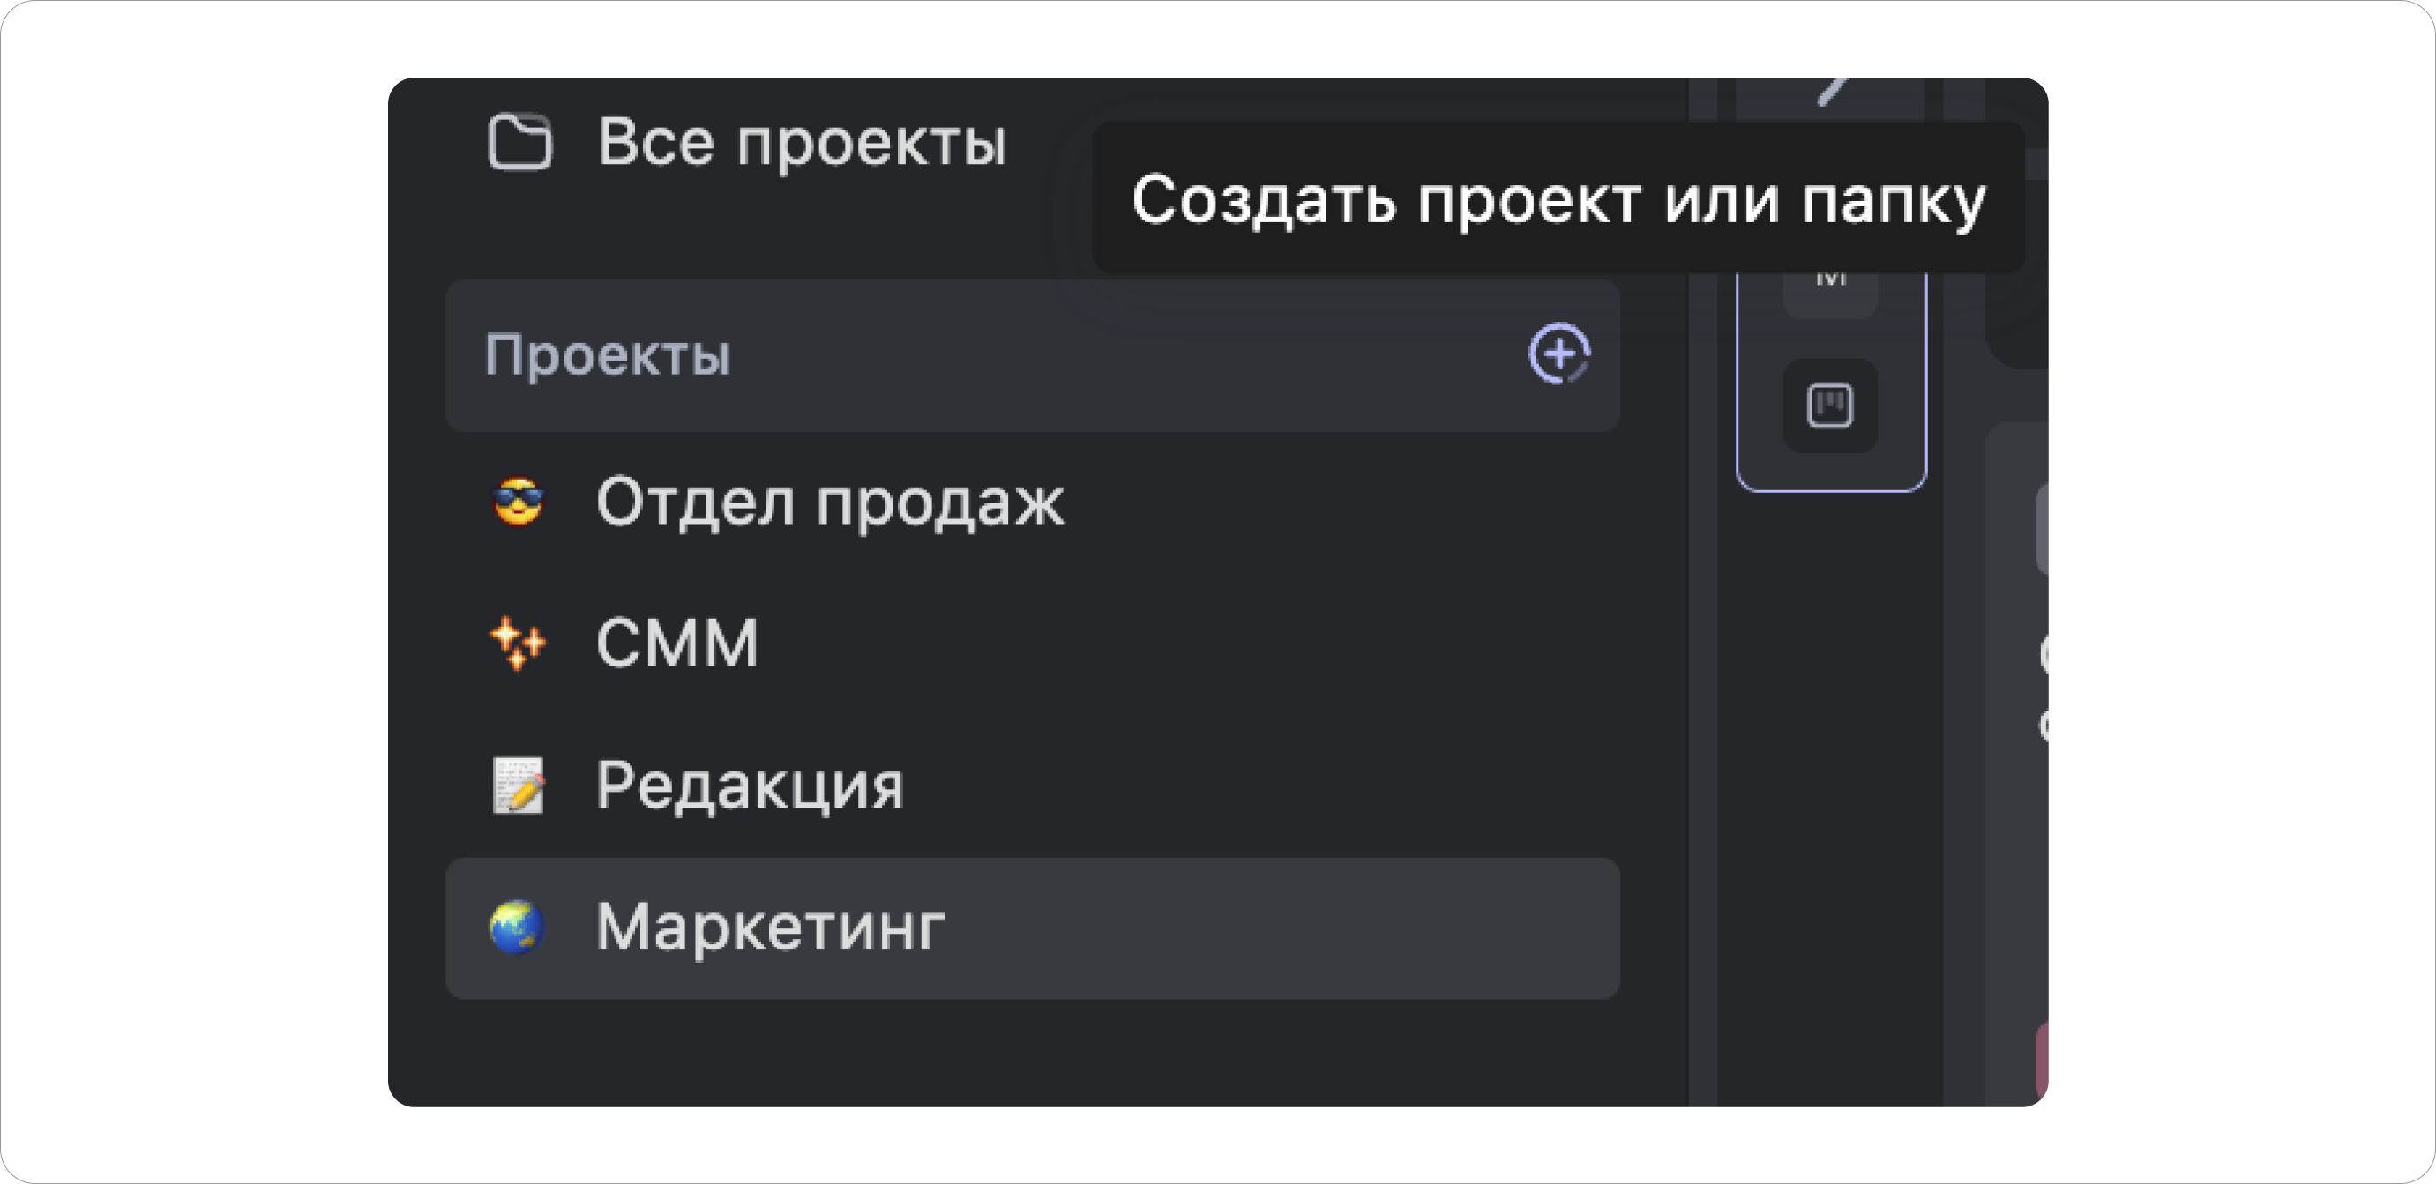Click the plus icon in the Проекты header
Screen dimensions: 2436x1184
click(1558, 355)
